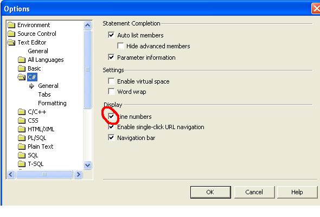The image size is (320, 217).
Task: Toggle the Line numbers checkbox
Action: tap(111, 117)
